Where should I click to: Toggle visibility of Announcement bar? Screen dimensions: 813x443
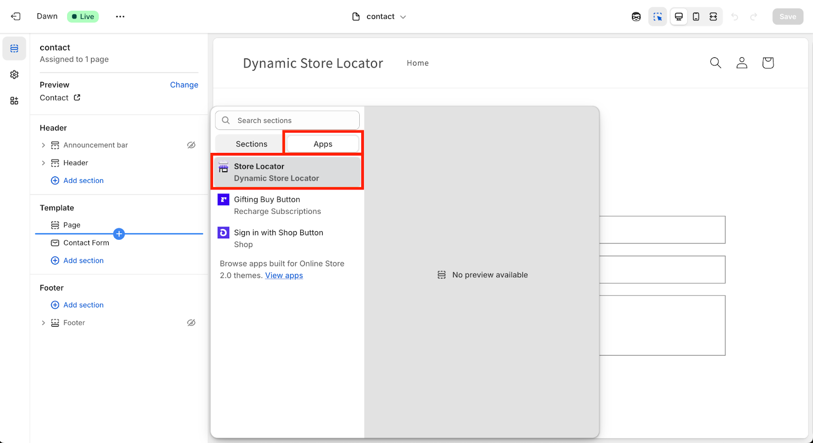click(x=191, y=145)
